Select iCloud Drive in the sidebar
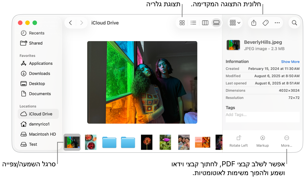This screenshot has width=304, height=177. coord(38,114)
